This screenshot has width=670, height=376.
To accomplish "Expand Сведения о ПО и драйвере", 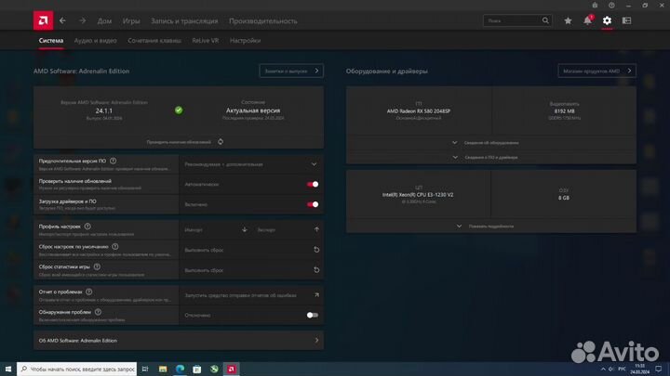I will (x=491, y=157).
